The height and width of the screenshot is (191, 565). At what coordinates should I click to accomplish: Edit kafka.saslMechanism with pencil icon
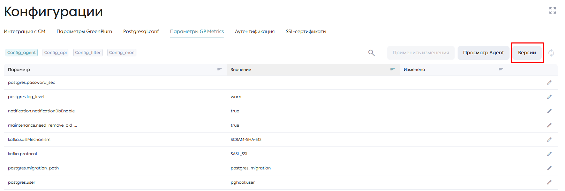[549, 140]
